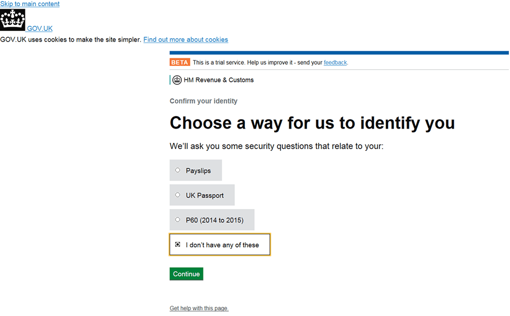The width and height of the screenshot is (510, 316).
Task: Open the GOV.UK text link
Action: (x=40, y=29)
